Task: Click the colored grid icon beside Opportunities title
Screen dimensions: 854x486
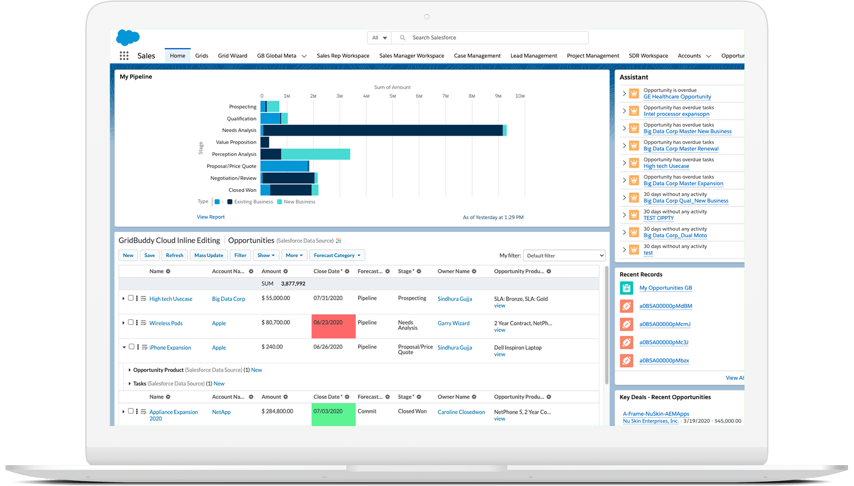Action: 339,241
